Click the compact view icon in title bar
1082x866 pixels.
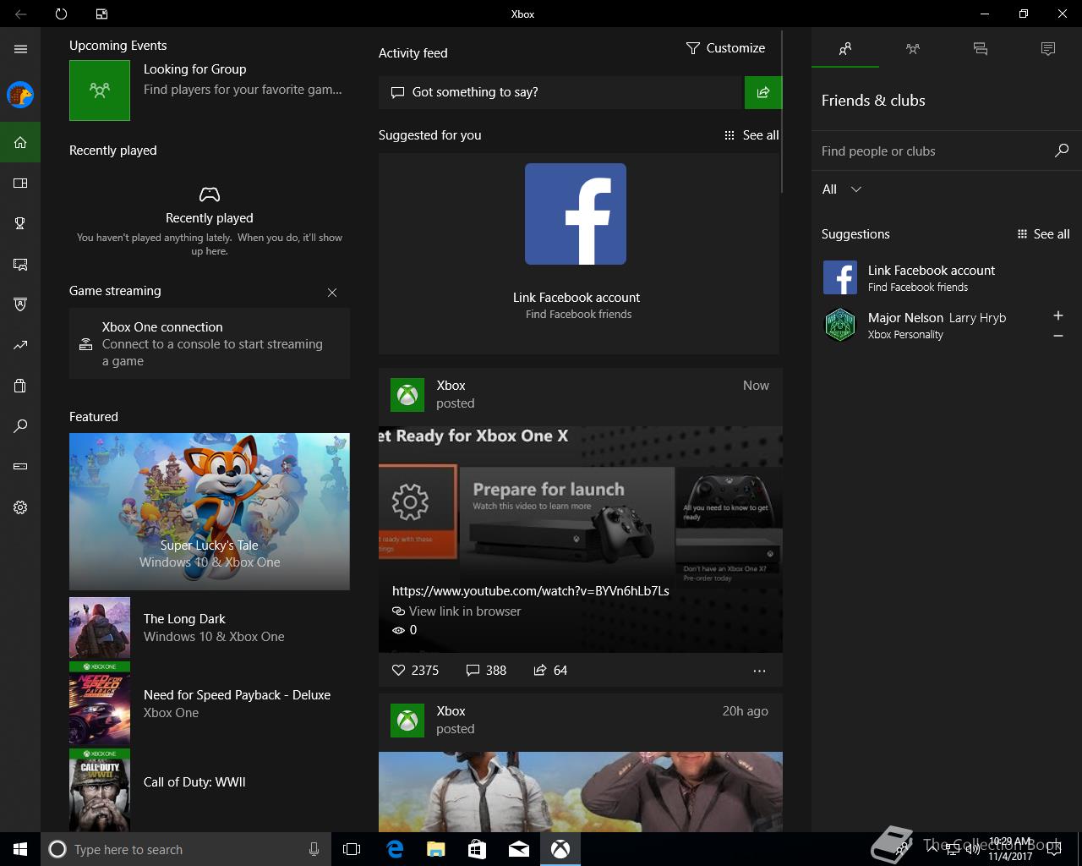pyautogui.click(x=101, y=14)
